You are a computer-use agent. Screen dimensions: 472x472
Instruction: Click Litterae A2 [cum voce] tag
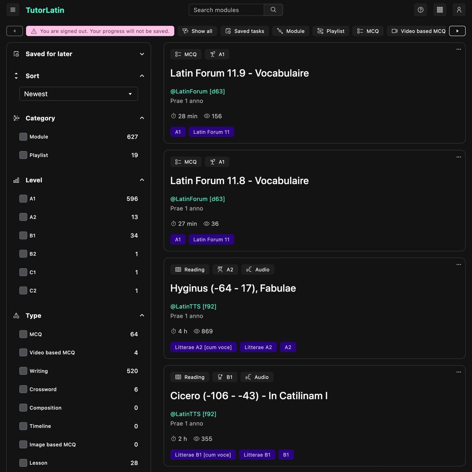[203, 347]
